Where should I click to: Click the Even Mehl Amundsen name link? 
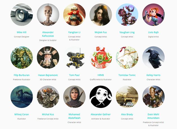153,116
